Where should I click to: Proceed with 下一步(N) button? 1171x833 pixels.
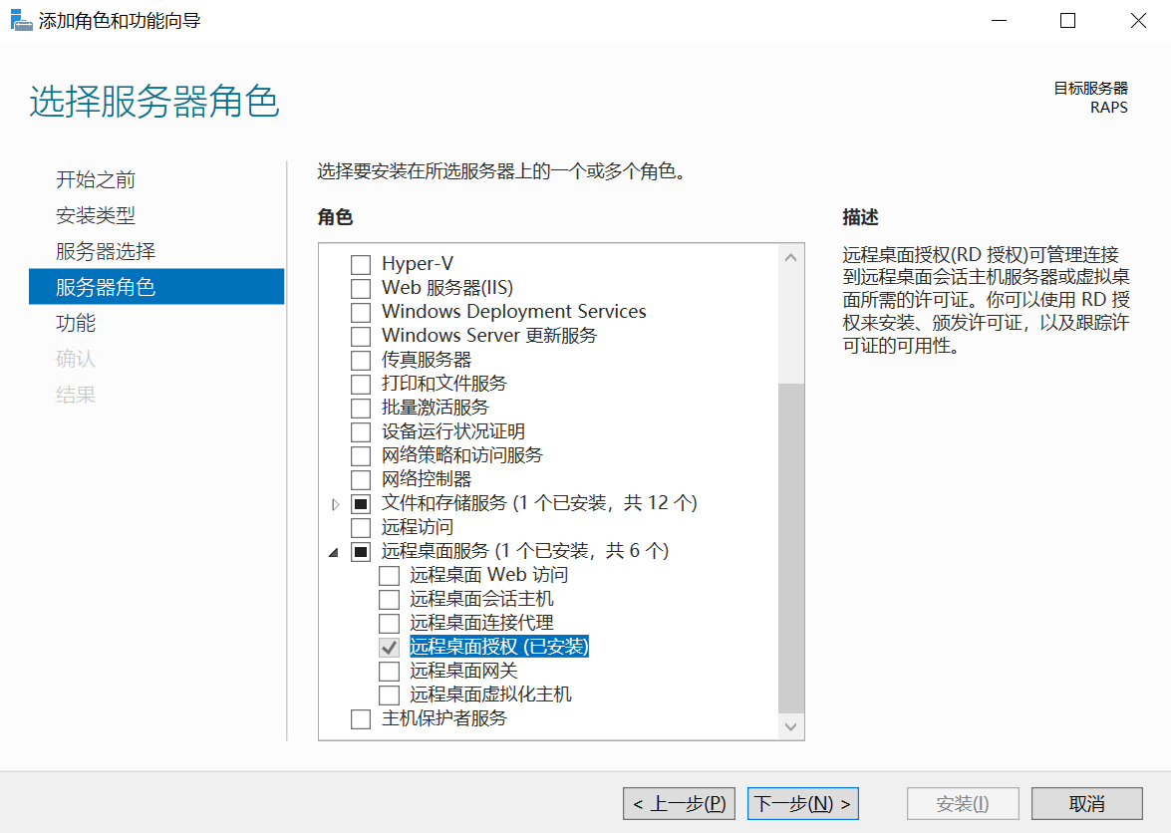803,804
